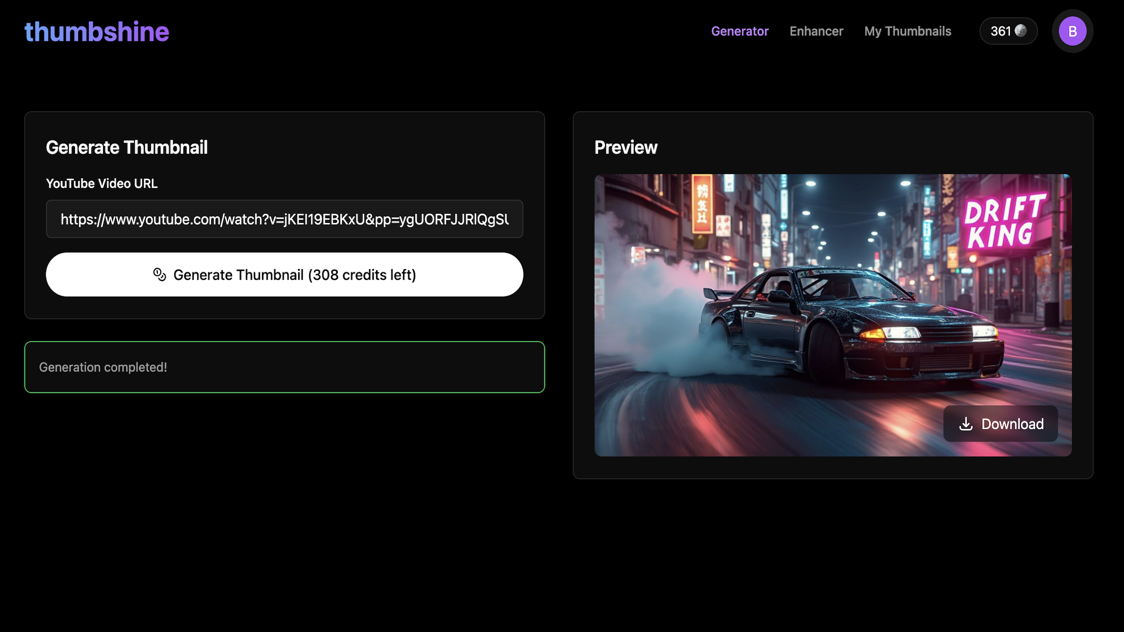Focus the YouTube Video URL field
Screen dimensions: 1124x632
point(285,219)
